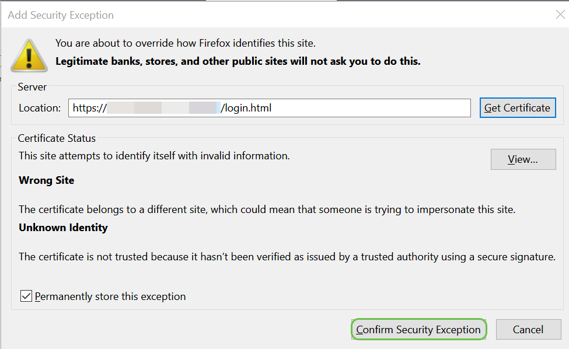
Task: Confirm the security exception
Action: click(x=418, y=330)
